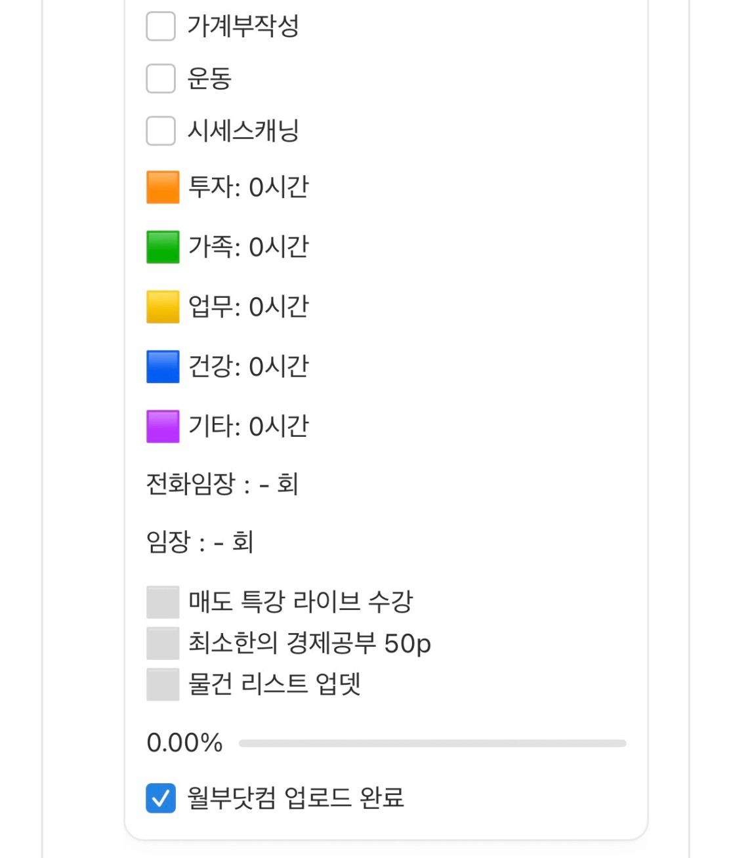Image resolution: width=735 pixels, height=858 pixels.
Task: Click the gray progress bar
Action: click(432, 743)
